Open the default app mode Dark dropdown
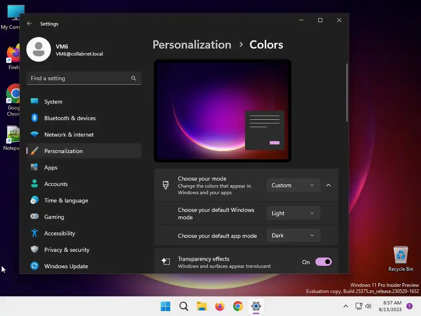The width and height of the screenshot is (421, 316). (x=293, y=235)
